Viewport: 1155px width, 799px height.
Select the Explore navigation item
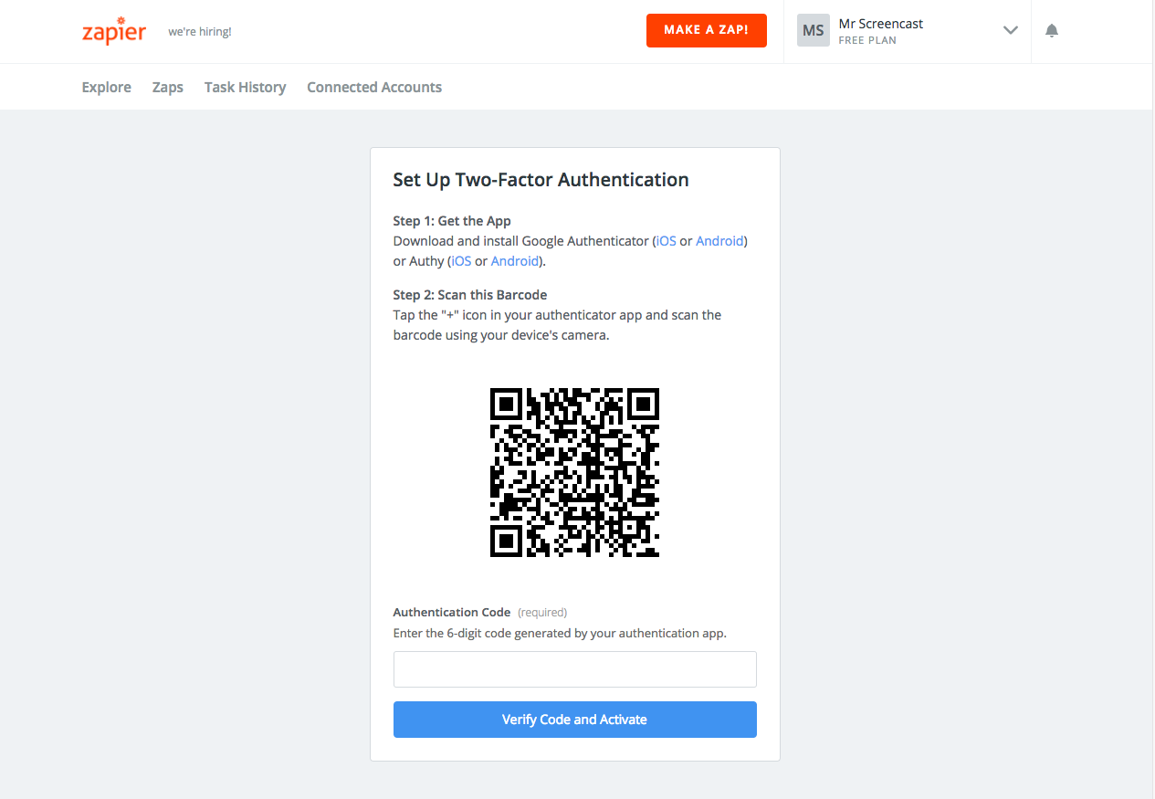tap(106, 87)
